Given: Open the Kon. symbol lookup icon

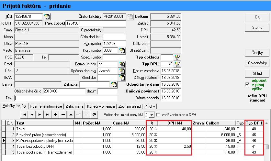Looking at the screenshot, I should [122, 50].
